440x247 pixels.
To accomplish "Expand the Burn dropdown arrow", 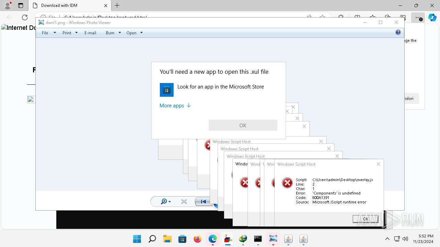I will [120, 33].
